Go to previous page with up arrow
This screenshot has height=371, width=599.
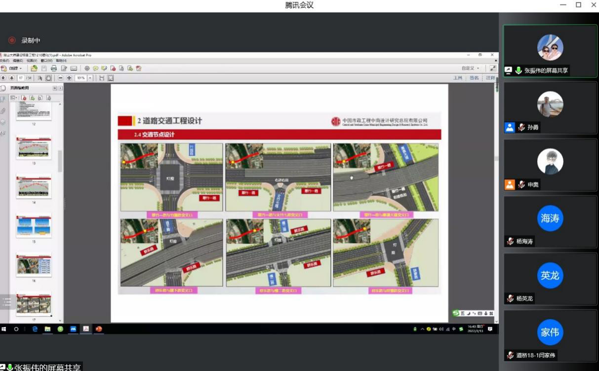tap(3, 78)
